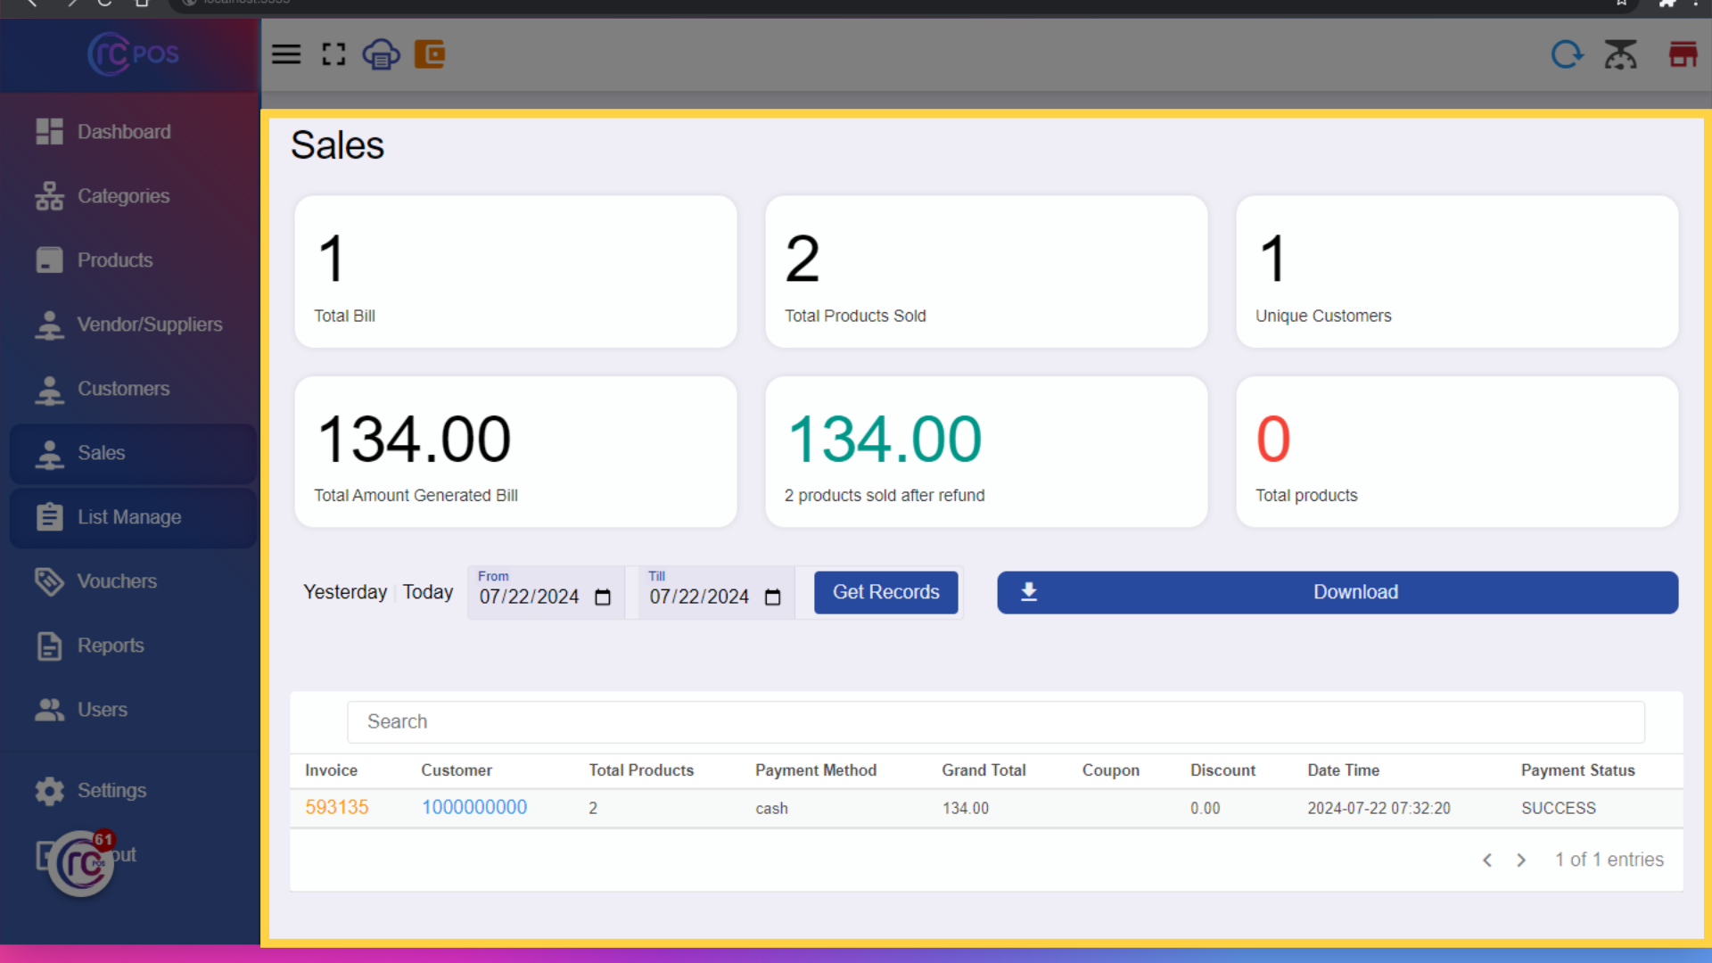Click the cloud printer icon
Viewport: 1712px width, 963px height.
click(381, 54)
